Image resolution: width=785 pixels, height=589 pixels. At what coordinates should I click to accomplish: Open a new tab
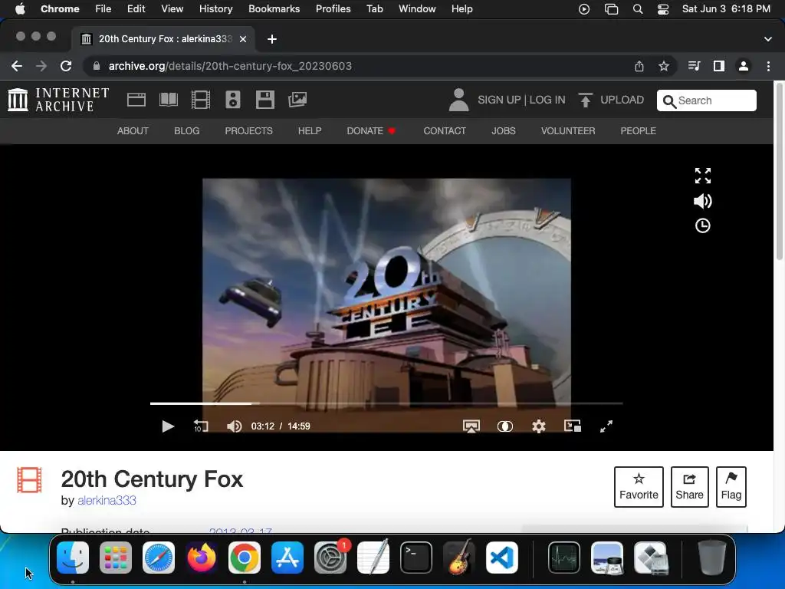pos(272,39)
